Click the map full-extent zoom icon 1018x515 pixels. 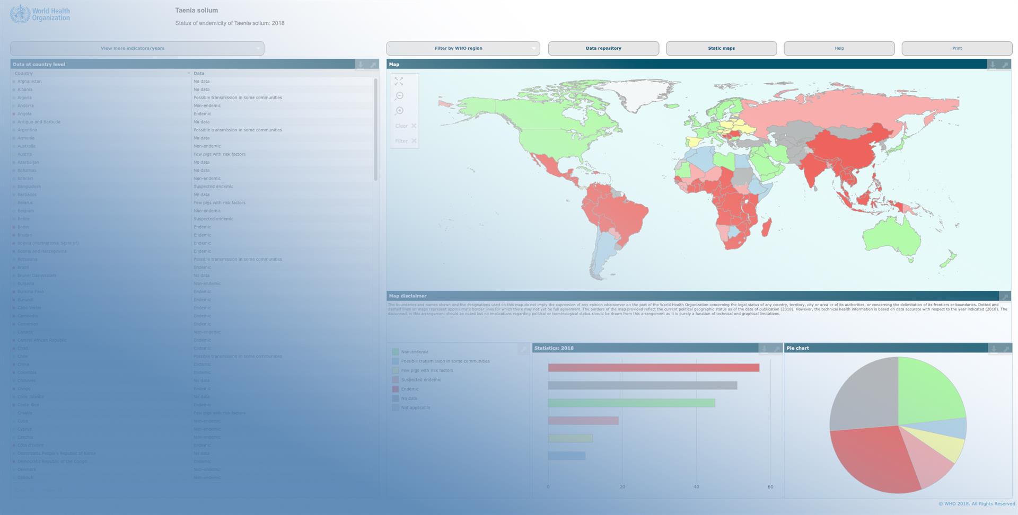[x=399, y=82]
